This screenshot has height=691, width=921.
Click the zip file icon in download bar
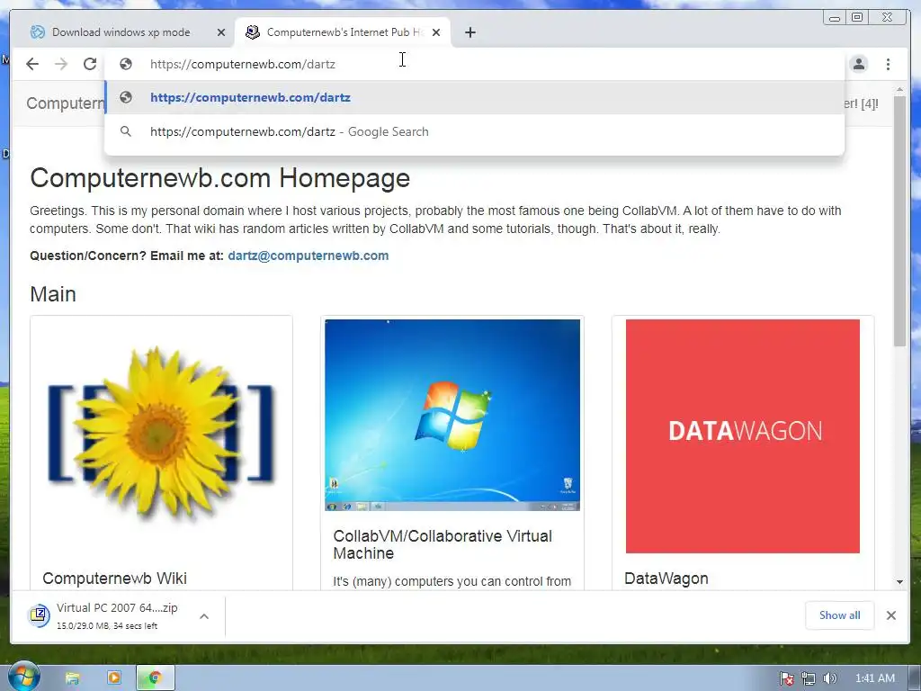40,615
